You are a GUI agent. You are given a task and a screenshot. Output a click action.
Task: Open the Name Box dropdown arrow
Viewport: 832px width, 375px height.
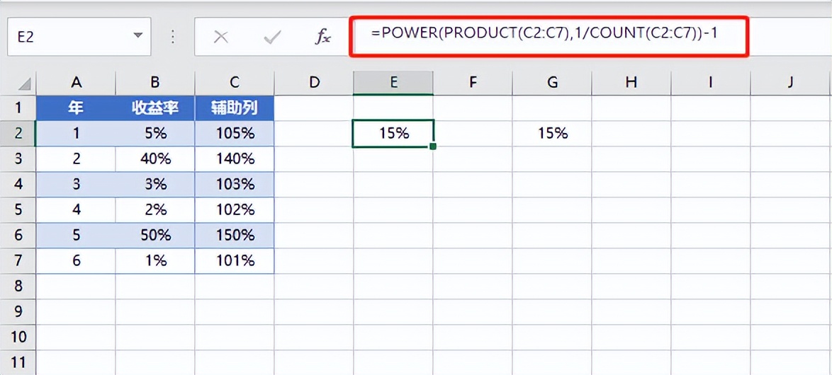pos(138,36)
